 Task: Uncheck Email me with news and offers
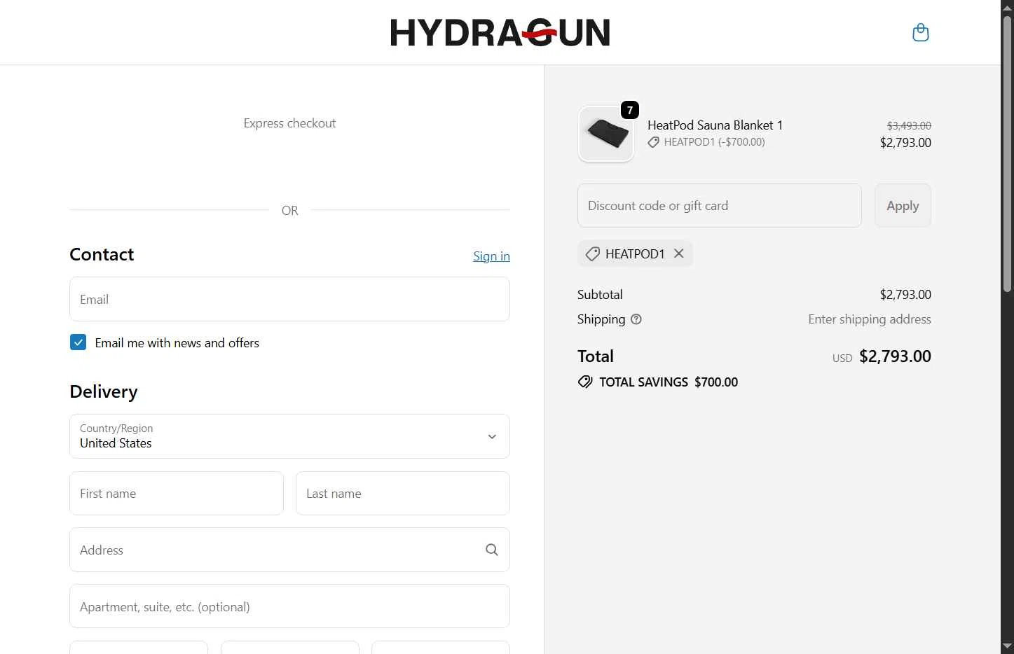(78, 342)
